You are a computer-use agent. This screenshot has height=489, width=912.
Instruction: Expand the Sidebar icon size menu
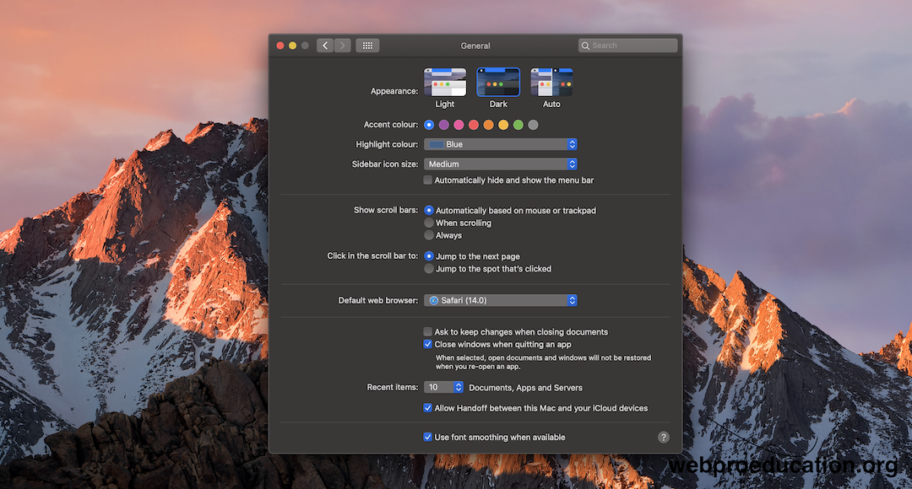pos(500,164)
